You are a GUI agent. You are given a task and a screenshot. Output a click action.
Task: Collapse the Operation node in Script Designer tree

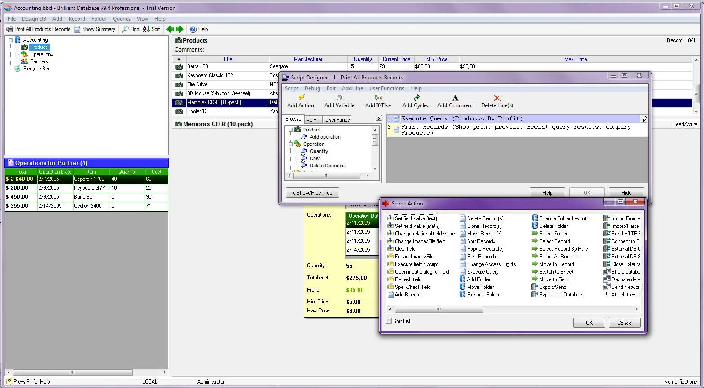click(x=290, y=144)
